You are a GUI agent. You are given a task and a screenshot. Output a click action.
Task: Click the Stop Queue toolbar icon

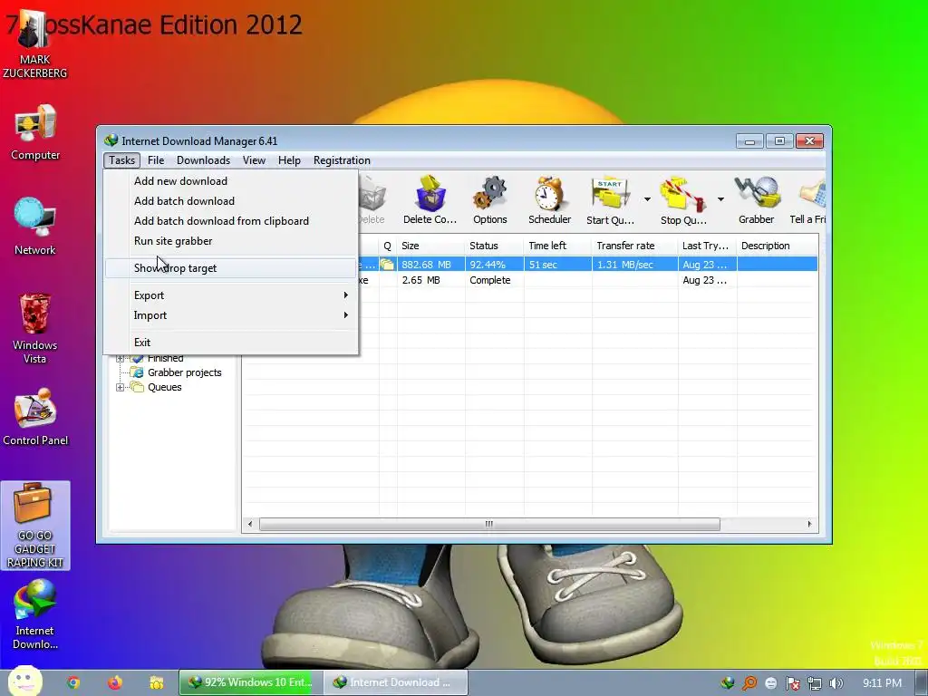click(683, 200)
